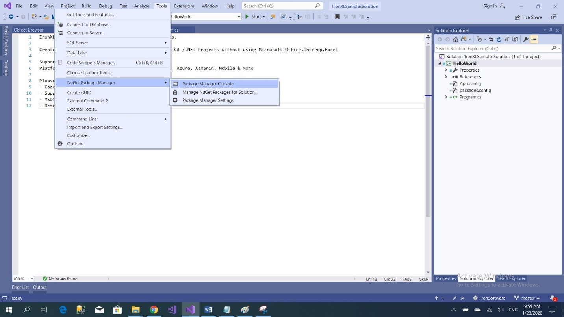Expand Command Line submenu
564x317 pixels.
[113, 119]
